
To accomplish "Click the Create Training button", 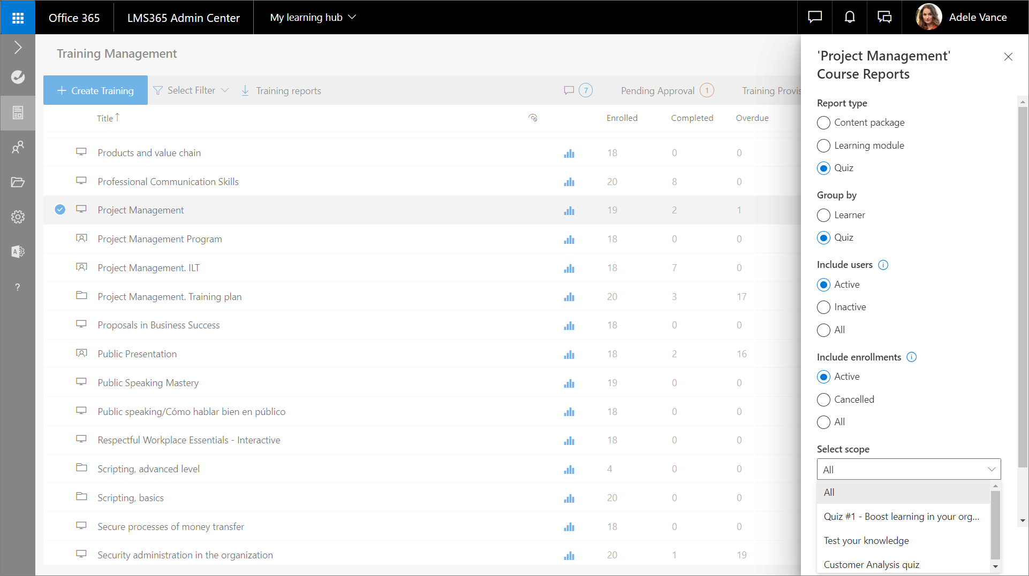I will (95, 90).
